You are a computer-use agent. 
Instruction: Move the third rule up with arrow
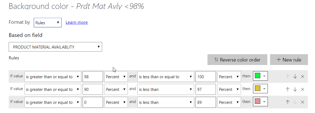click(x=287, y=102)
